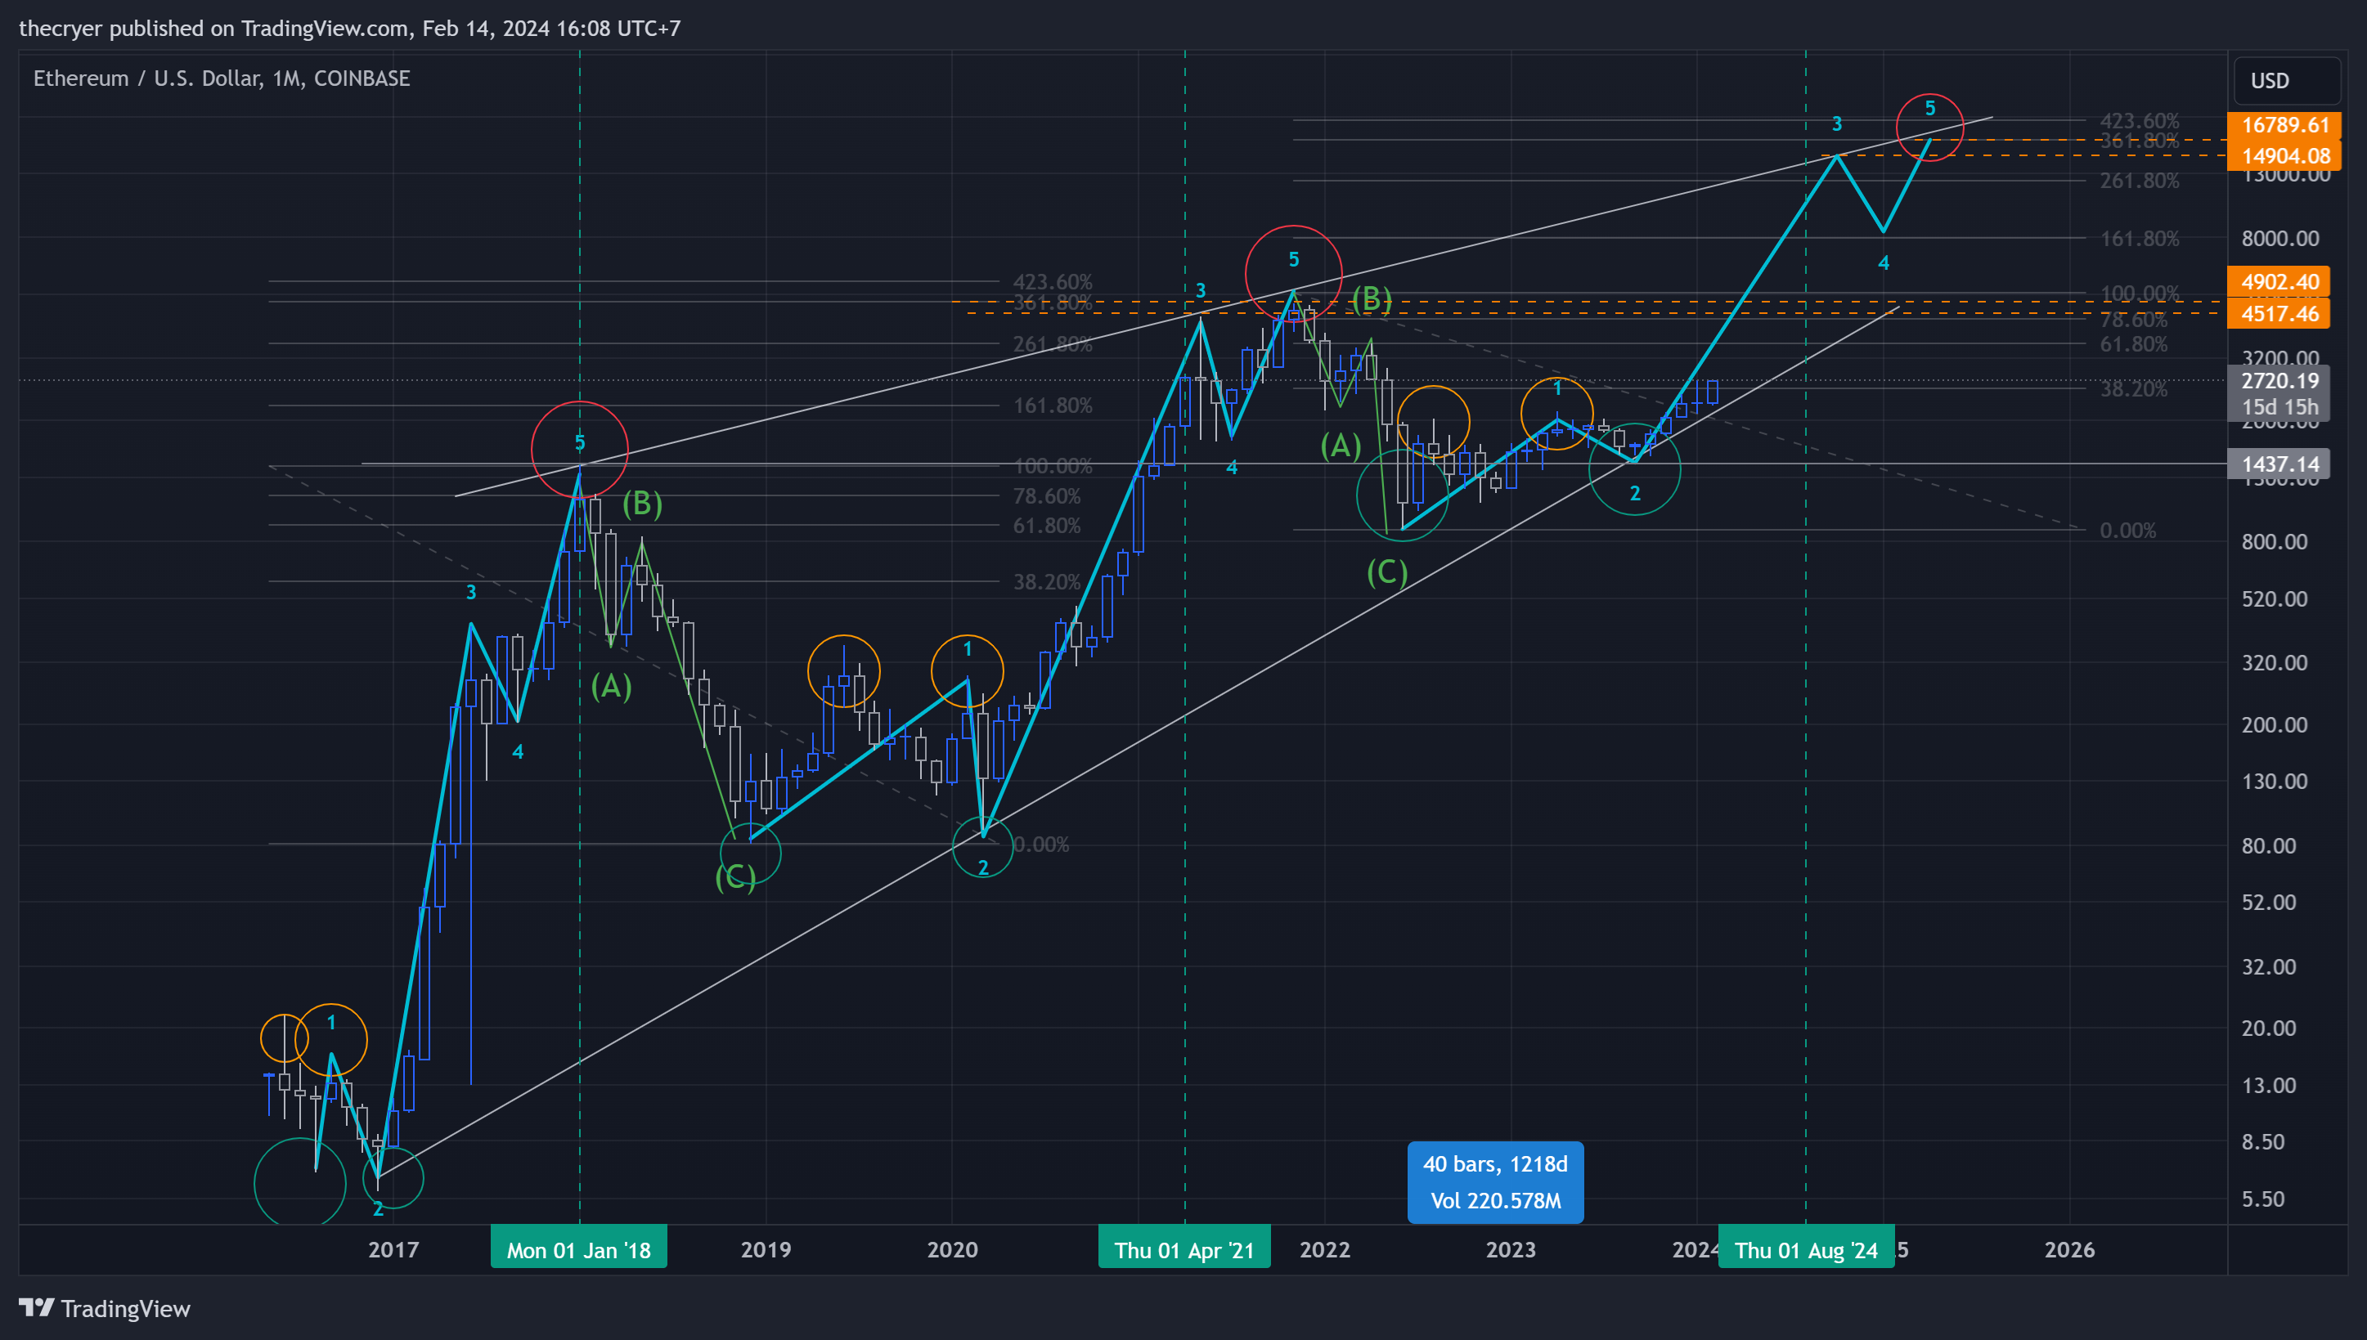Click the 8000.00 price axis label
2367x1340 pixels.
(x=2279, y=239)
